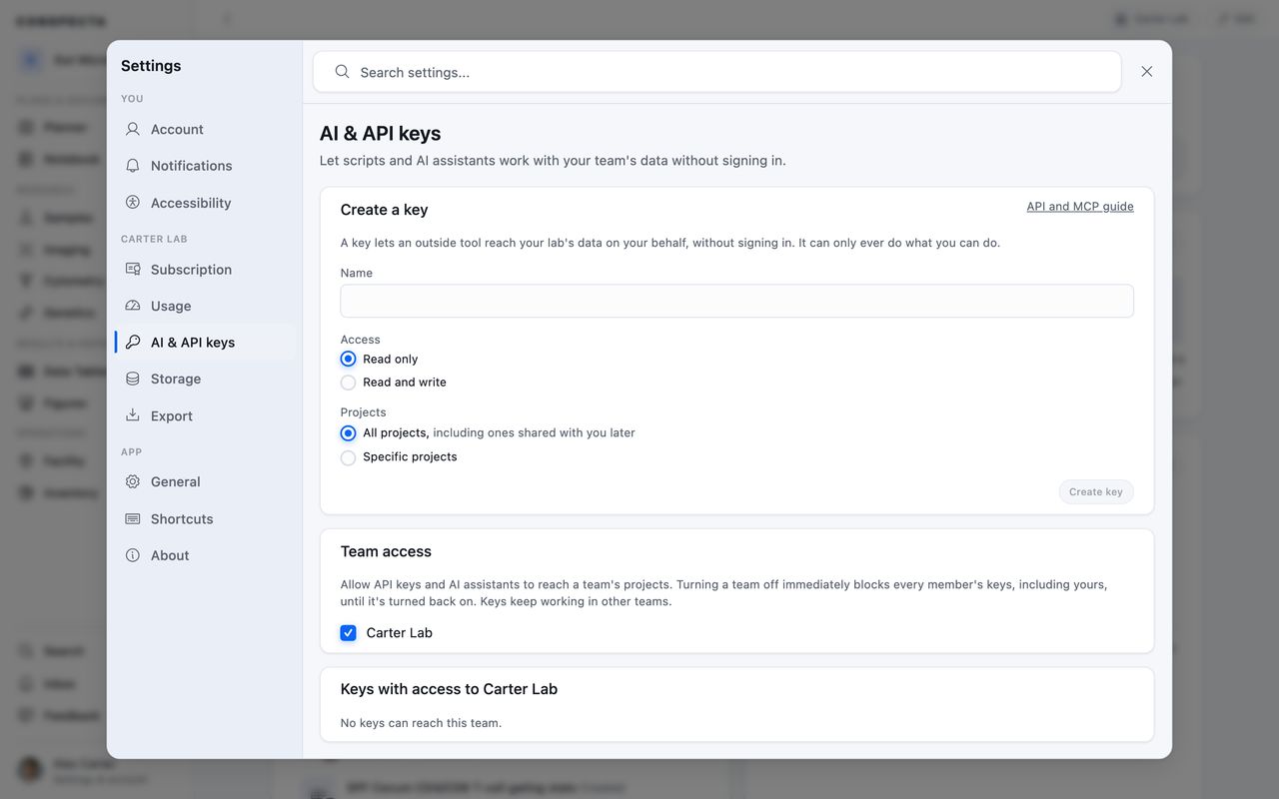Open the About page
Image resolution: width=1279 pixels, height=799 pixels.
click(205, 555)
